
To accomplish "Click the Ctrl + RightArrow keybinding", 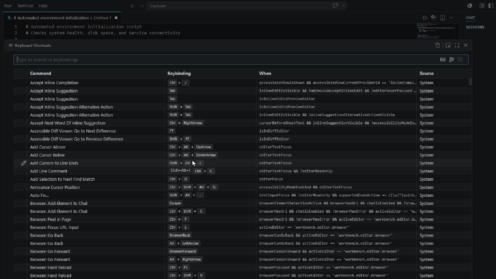I will pyautogui.click(x=186, y=123).
